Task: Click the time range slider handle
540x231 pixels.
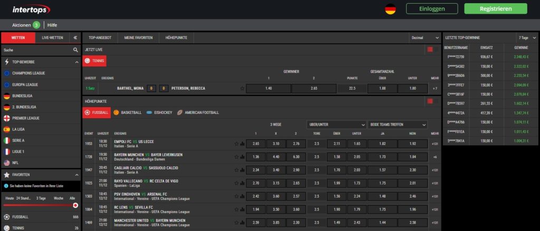Action: (75, 206)
